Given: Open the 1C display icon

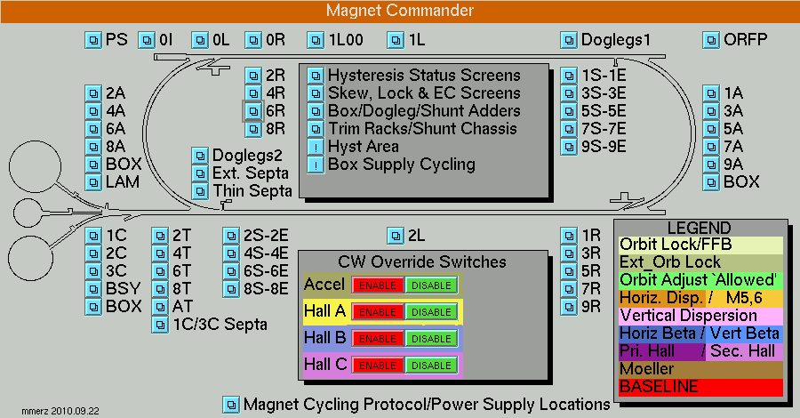Looking at the screenshot, I should (92, 236).
